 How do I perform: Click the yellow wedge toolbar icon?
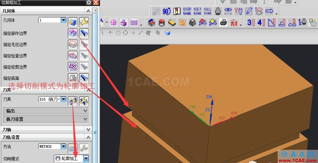pos(172,22)
